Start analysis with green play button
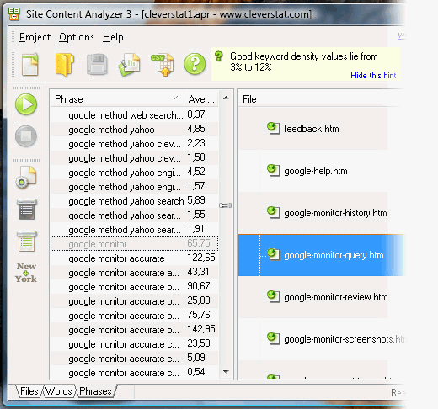The image size is (438, 409). coord(26,104)
